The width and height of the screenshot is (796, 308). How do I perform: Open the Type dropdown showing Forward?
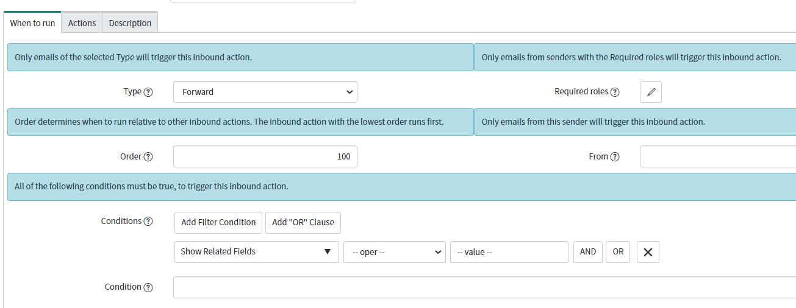point(265,92)
